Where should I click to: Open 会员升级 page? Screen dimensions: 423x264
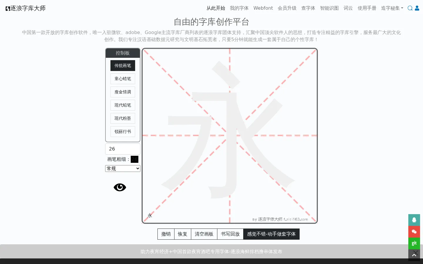tap(287, 8)
